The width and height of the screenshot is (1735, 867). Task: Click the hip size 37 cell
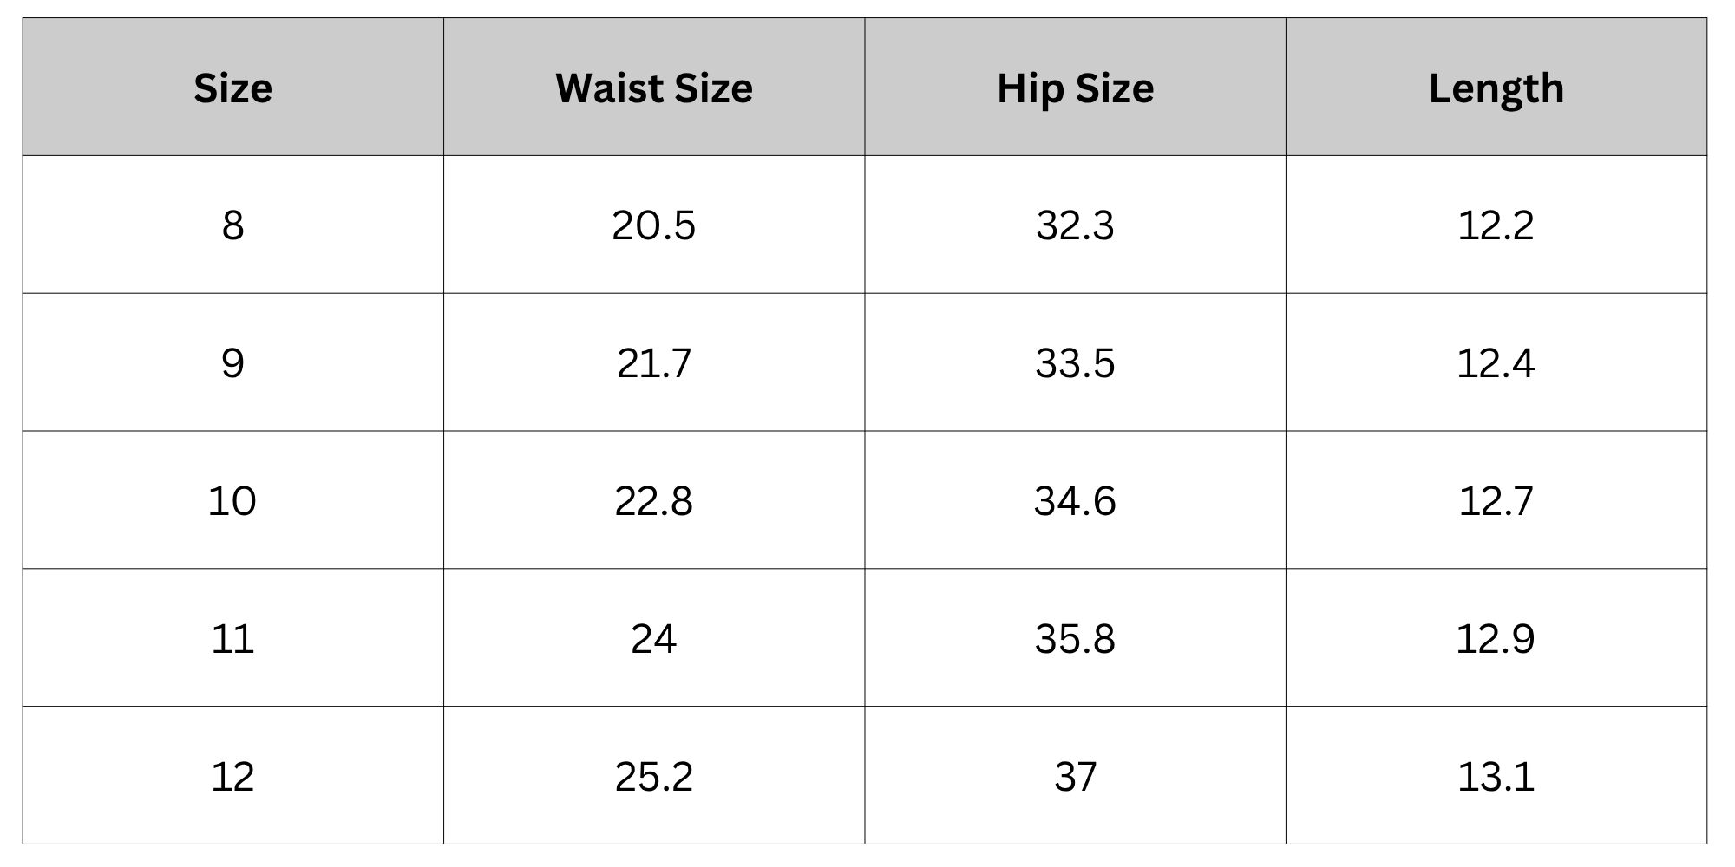pos(1075,776)
